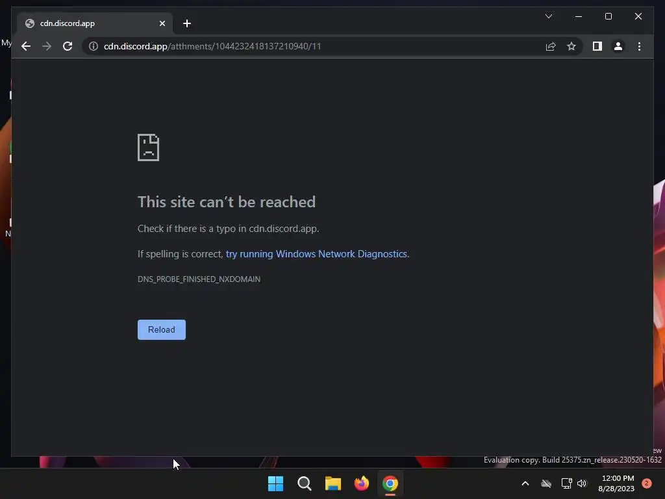Screen dimensions: 665x499
Task: Open the Chrome side panel
Action: pyautogui.click(x=597, y=46)
